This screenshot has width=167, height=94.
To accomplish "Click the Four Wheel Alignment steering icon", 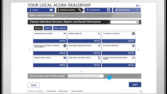I will point(133,46).
